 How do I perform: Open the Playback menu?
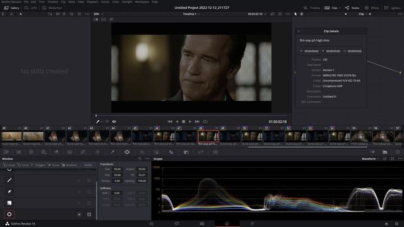click(x=92, y=2)
